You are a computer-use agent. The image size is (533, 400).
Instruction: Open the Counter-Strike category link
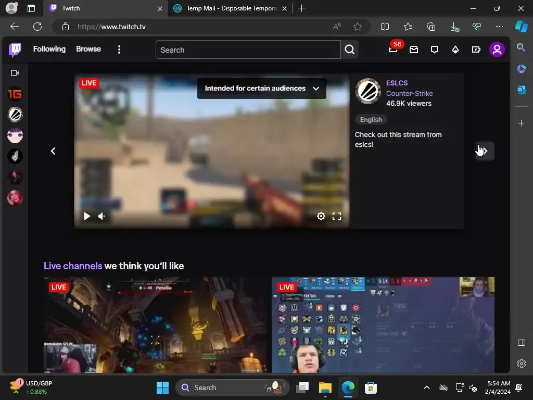pos(409,93)
